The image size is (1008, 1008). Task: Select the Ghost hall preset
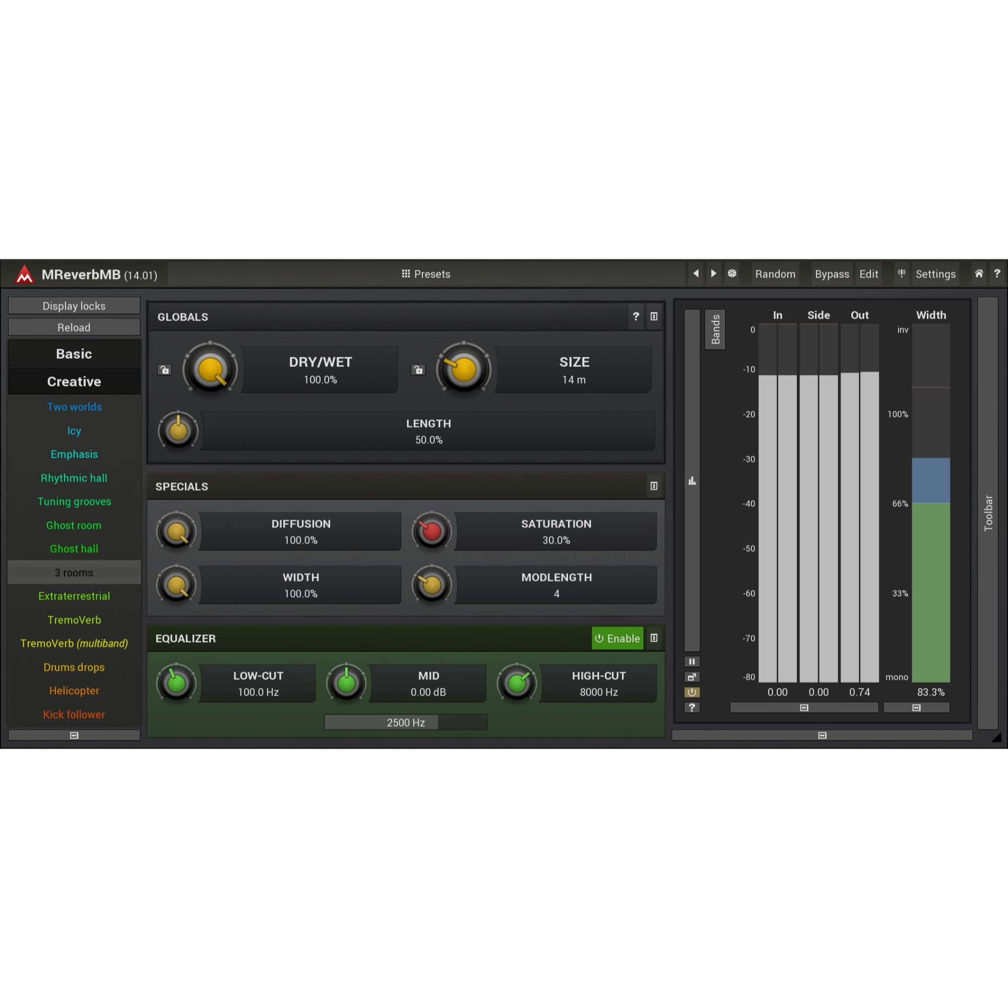pyautogui.click(x=74, y=548)
